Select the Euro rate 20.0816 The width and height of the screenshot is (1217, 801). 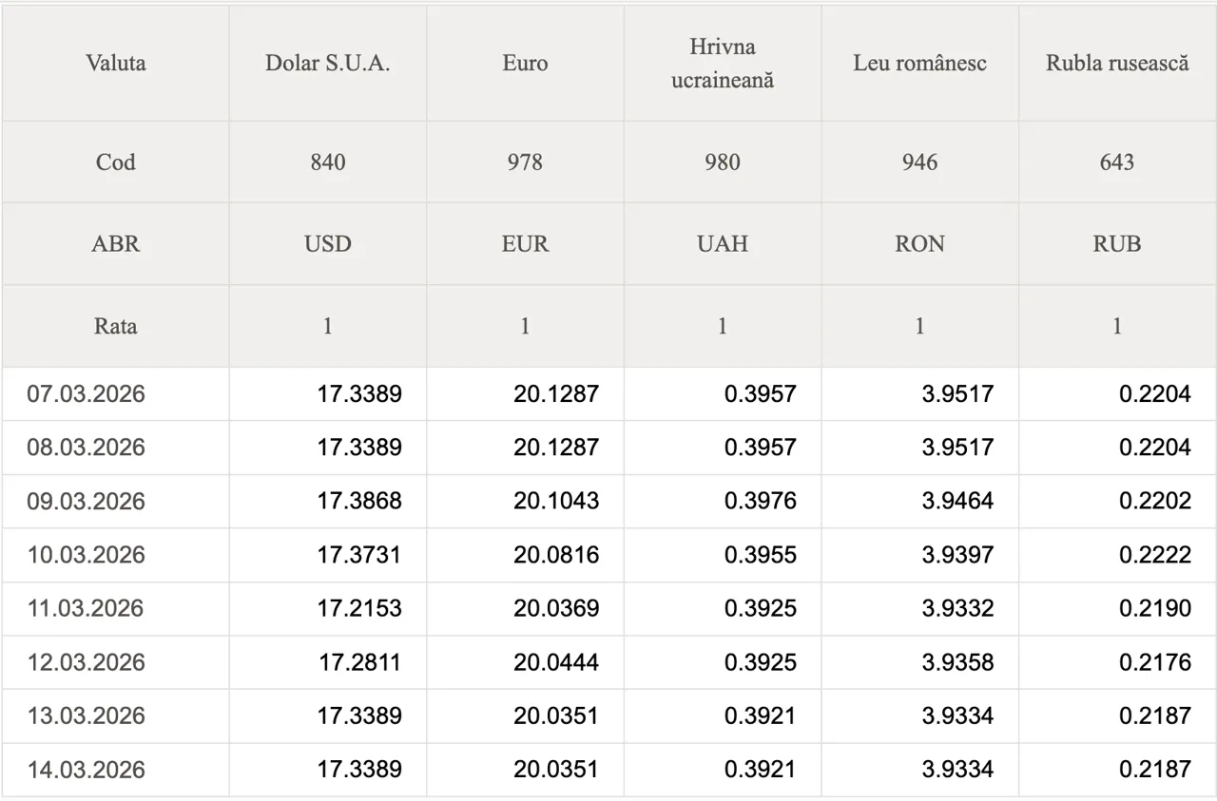click(556, 555)
